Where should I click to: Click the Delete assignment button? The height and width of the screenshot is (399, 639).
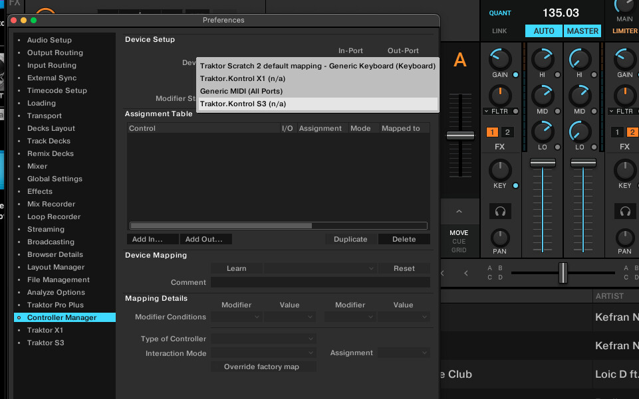pos(404,239)
